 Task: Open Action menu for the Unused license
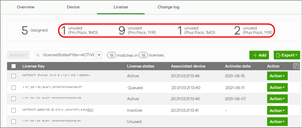[x=277, y=122]
